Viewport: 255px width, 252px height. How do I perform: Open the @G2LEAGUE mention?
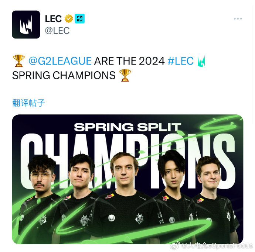coord(60,61)
